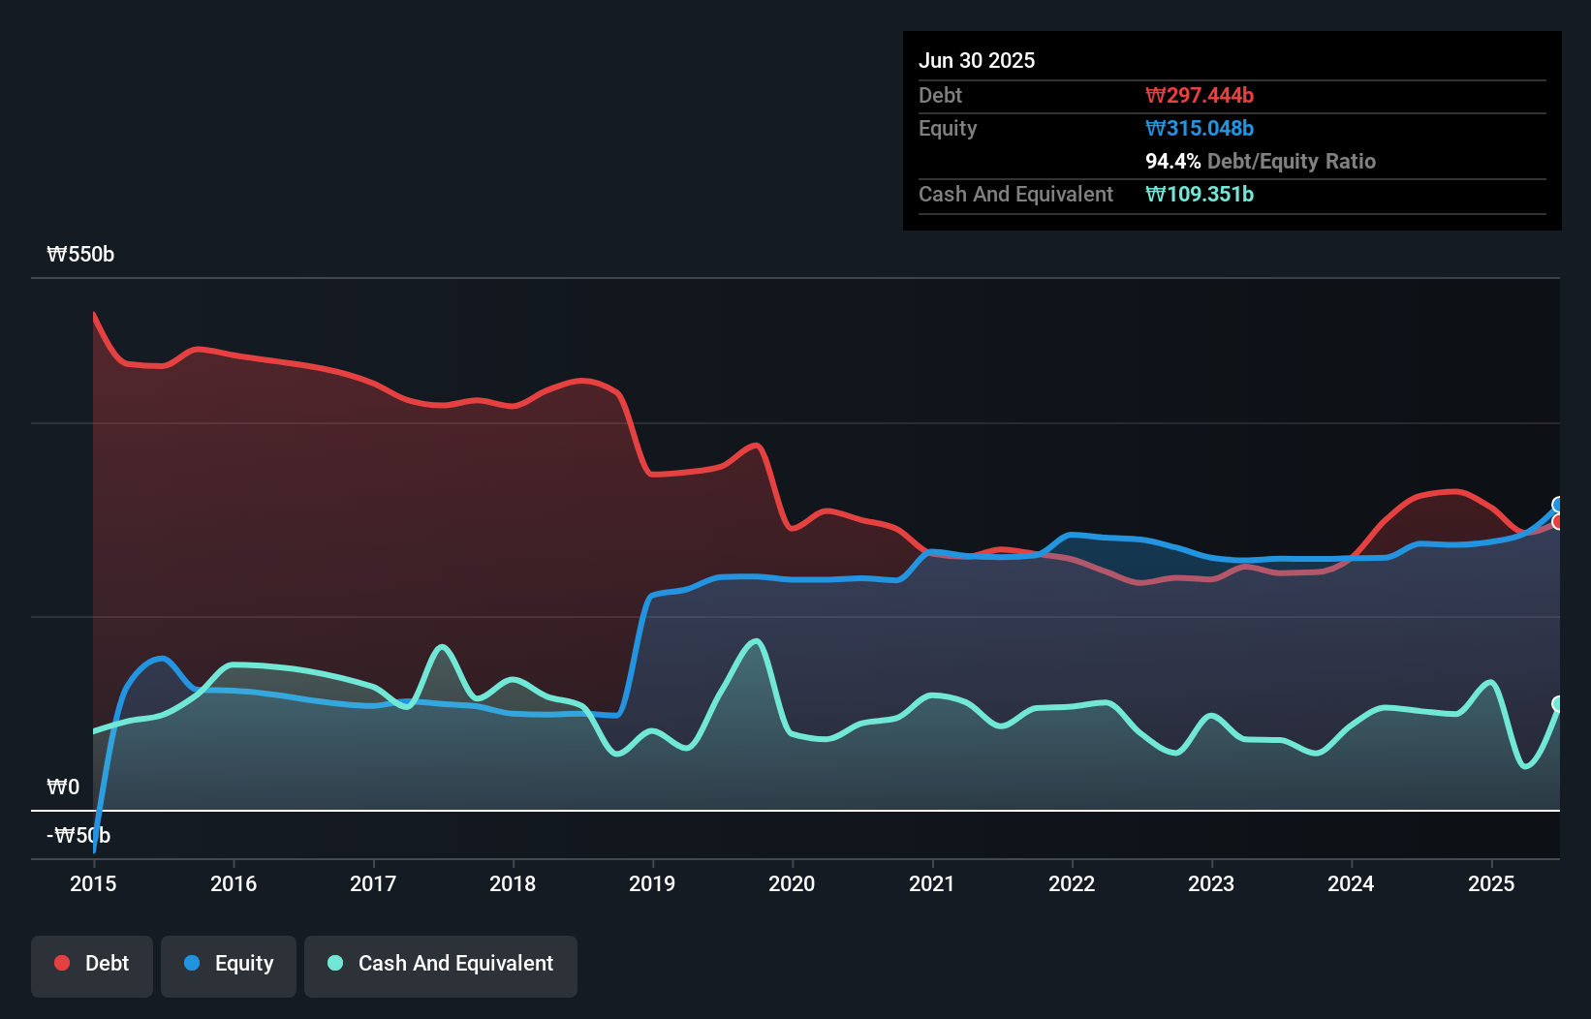Click the blue Equity legend dot
The image size is (1591, 1019).
pos(192,963)
